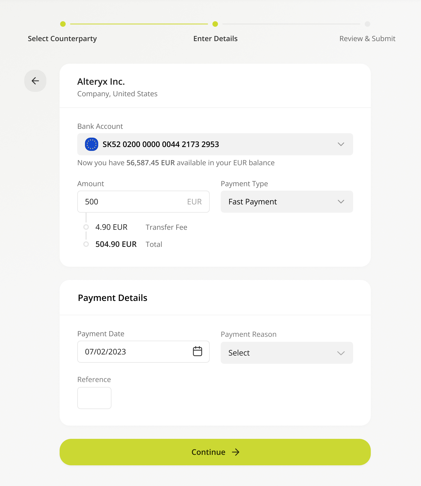Click the Payment Type chevron arrow
The height and width of the screenshot is (486, 421).
(341, 202)
